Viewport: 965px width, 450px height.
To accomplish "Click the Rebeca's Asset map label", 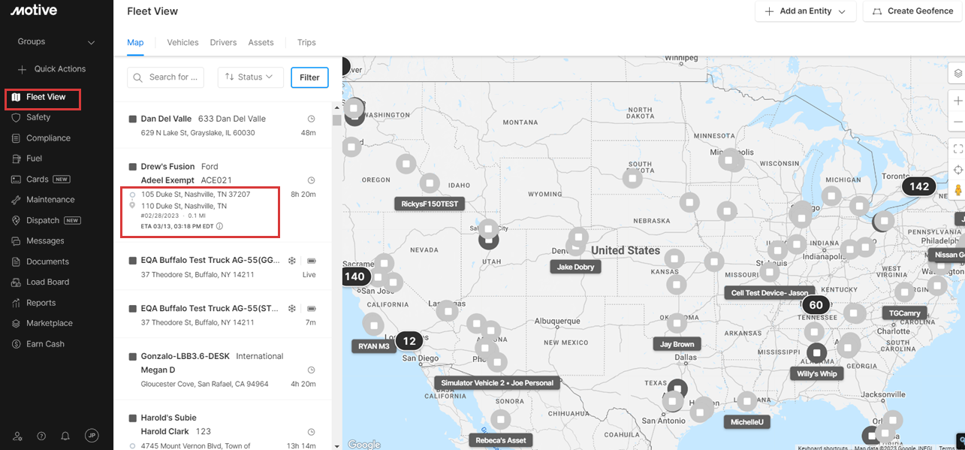I will click(x=501, y=439).
